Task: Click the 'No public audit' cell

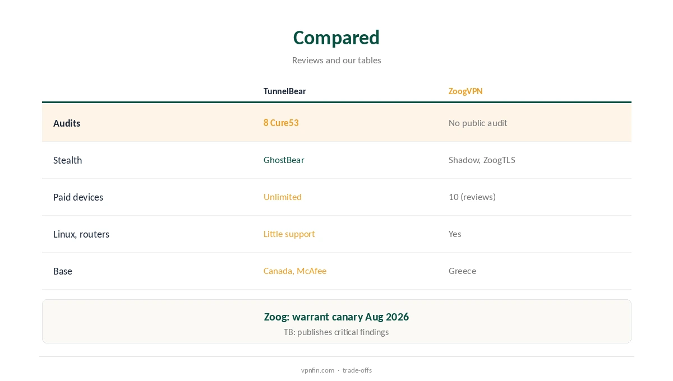Action: (478, 123)
